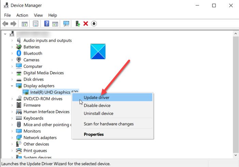This screenshot has height=167, width=239.
Task: Click Update device driver toolbar icon
Action: (78, 24)
